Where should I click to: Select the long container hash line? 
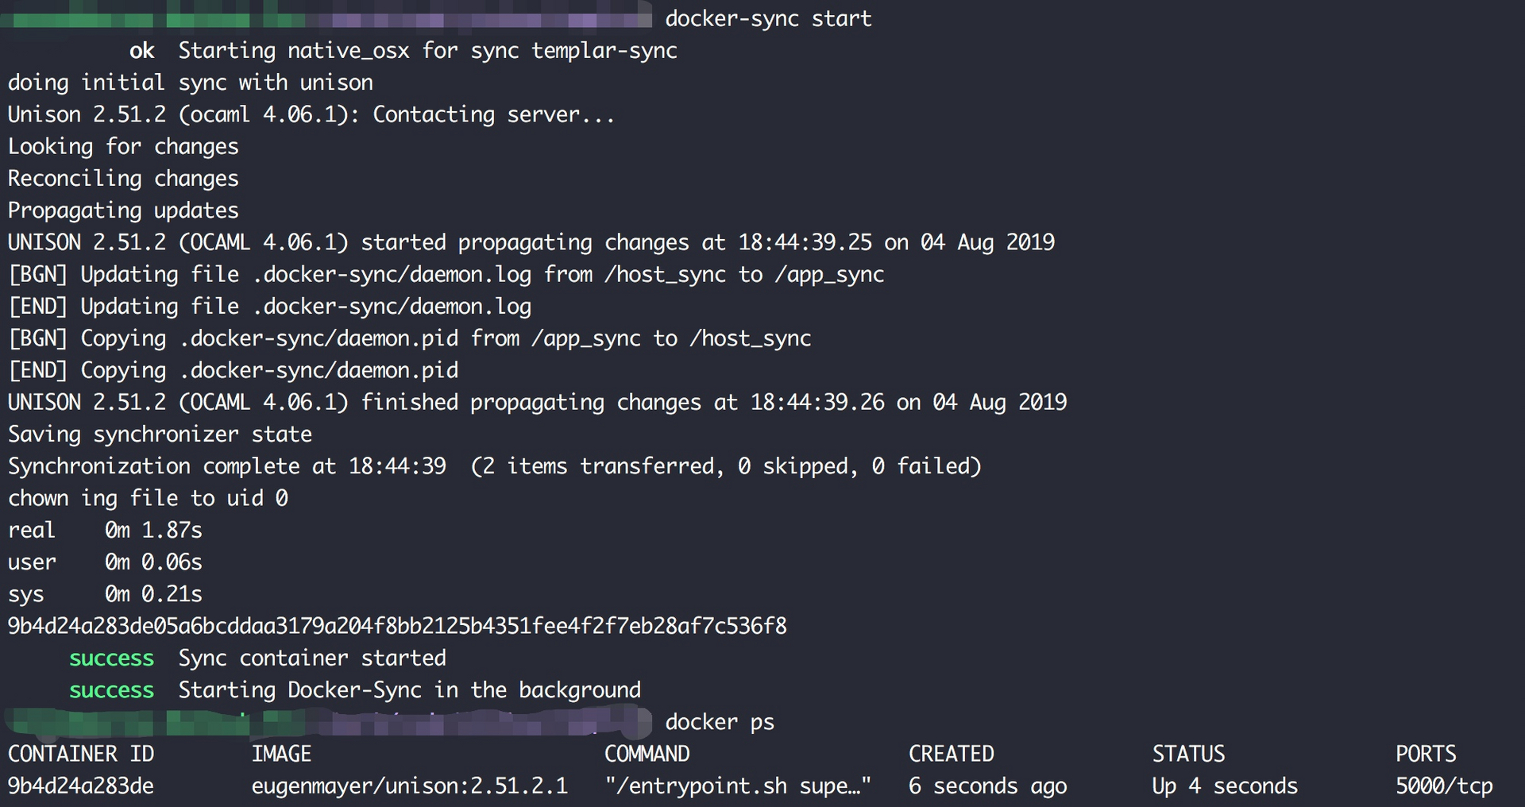coord(397,626)
